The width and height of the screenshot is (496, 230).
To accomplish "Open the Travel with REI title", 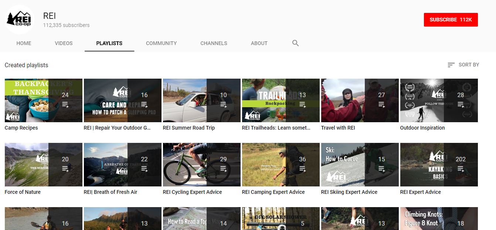I will click(x=338, y=128).
